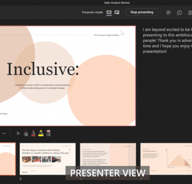This screenshot has width=192, height=184.
Task: Select the eraser tool
Action: [49, 133]
